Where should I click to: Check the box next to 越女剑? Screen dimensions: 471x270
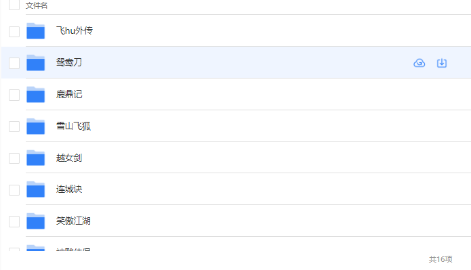(14, 158)
